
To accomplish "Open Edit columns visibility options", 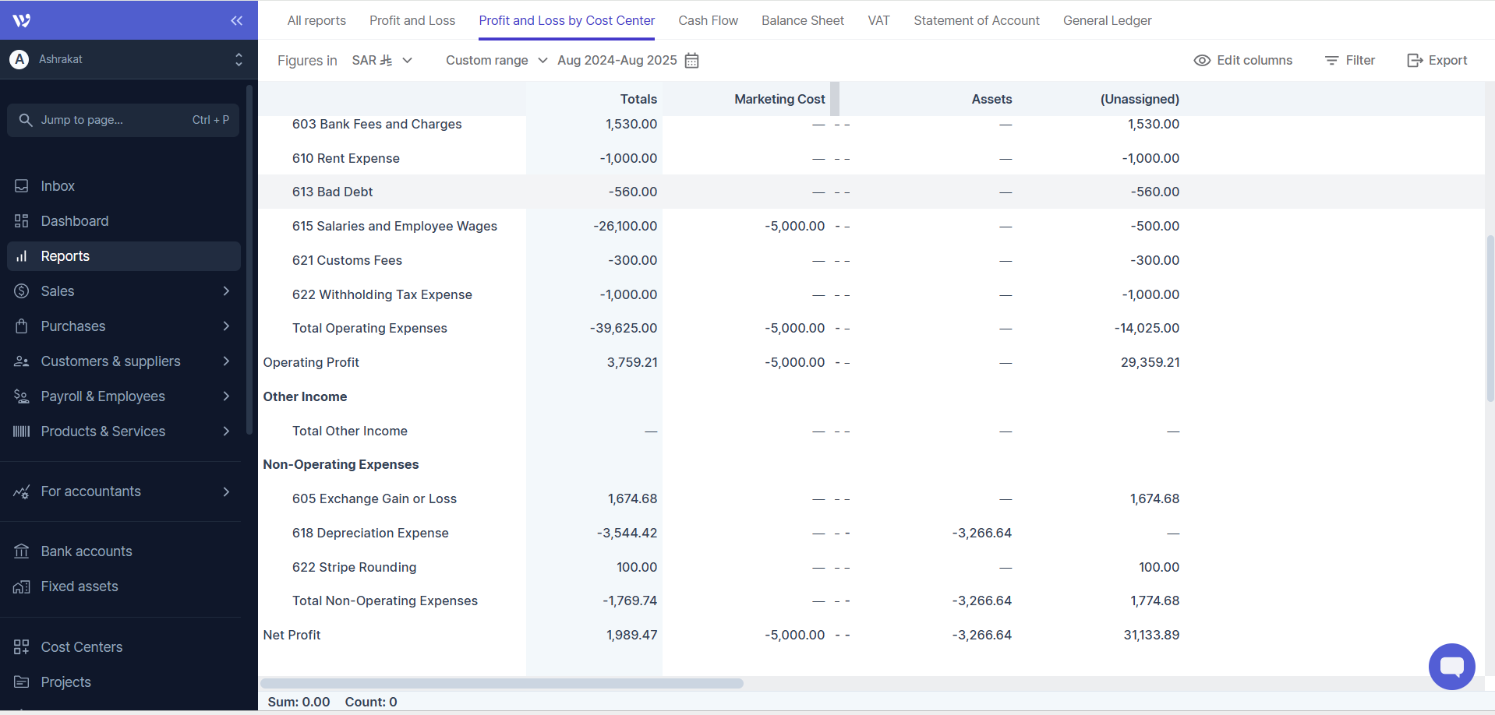I will (x=1242, y=61).
